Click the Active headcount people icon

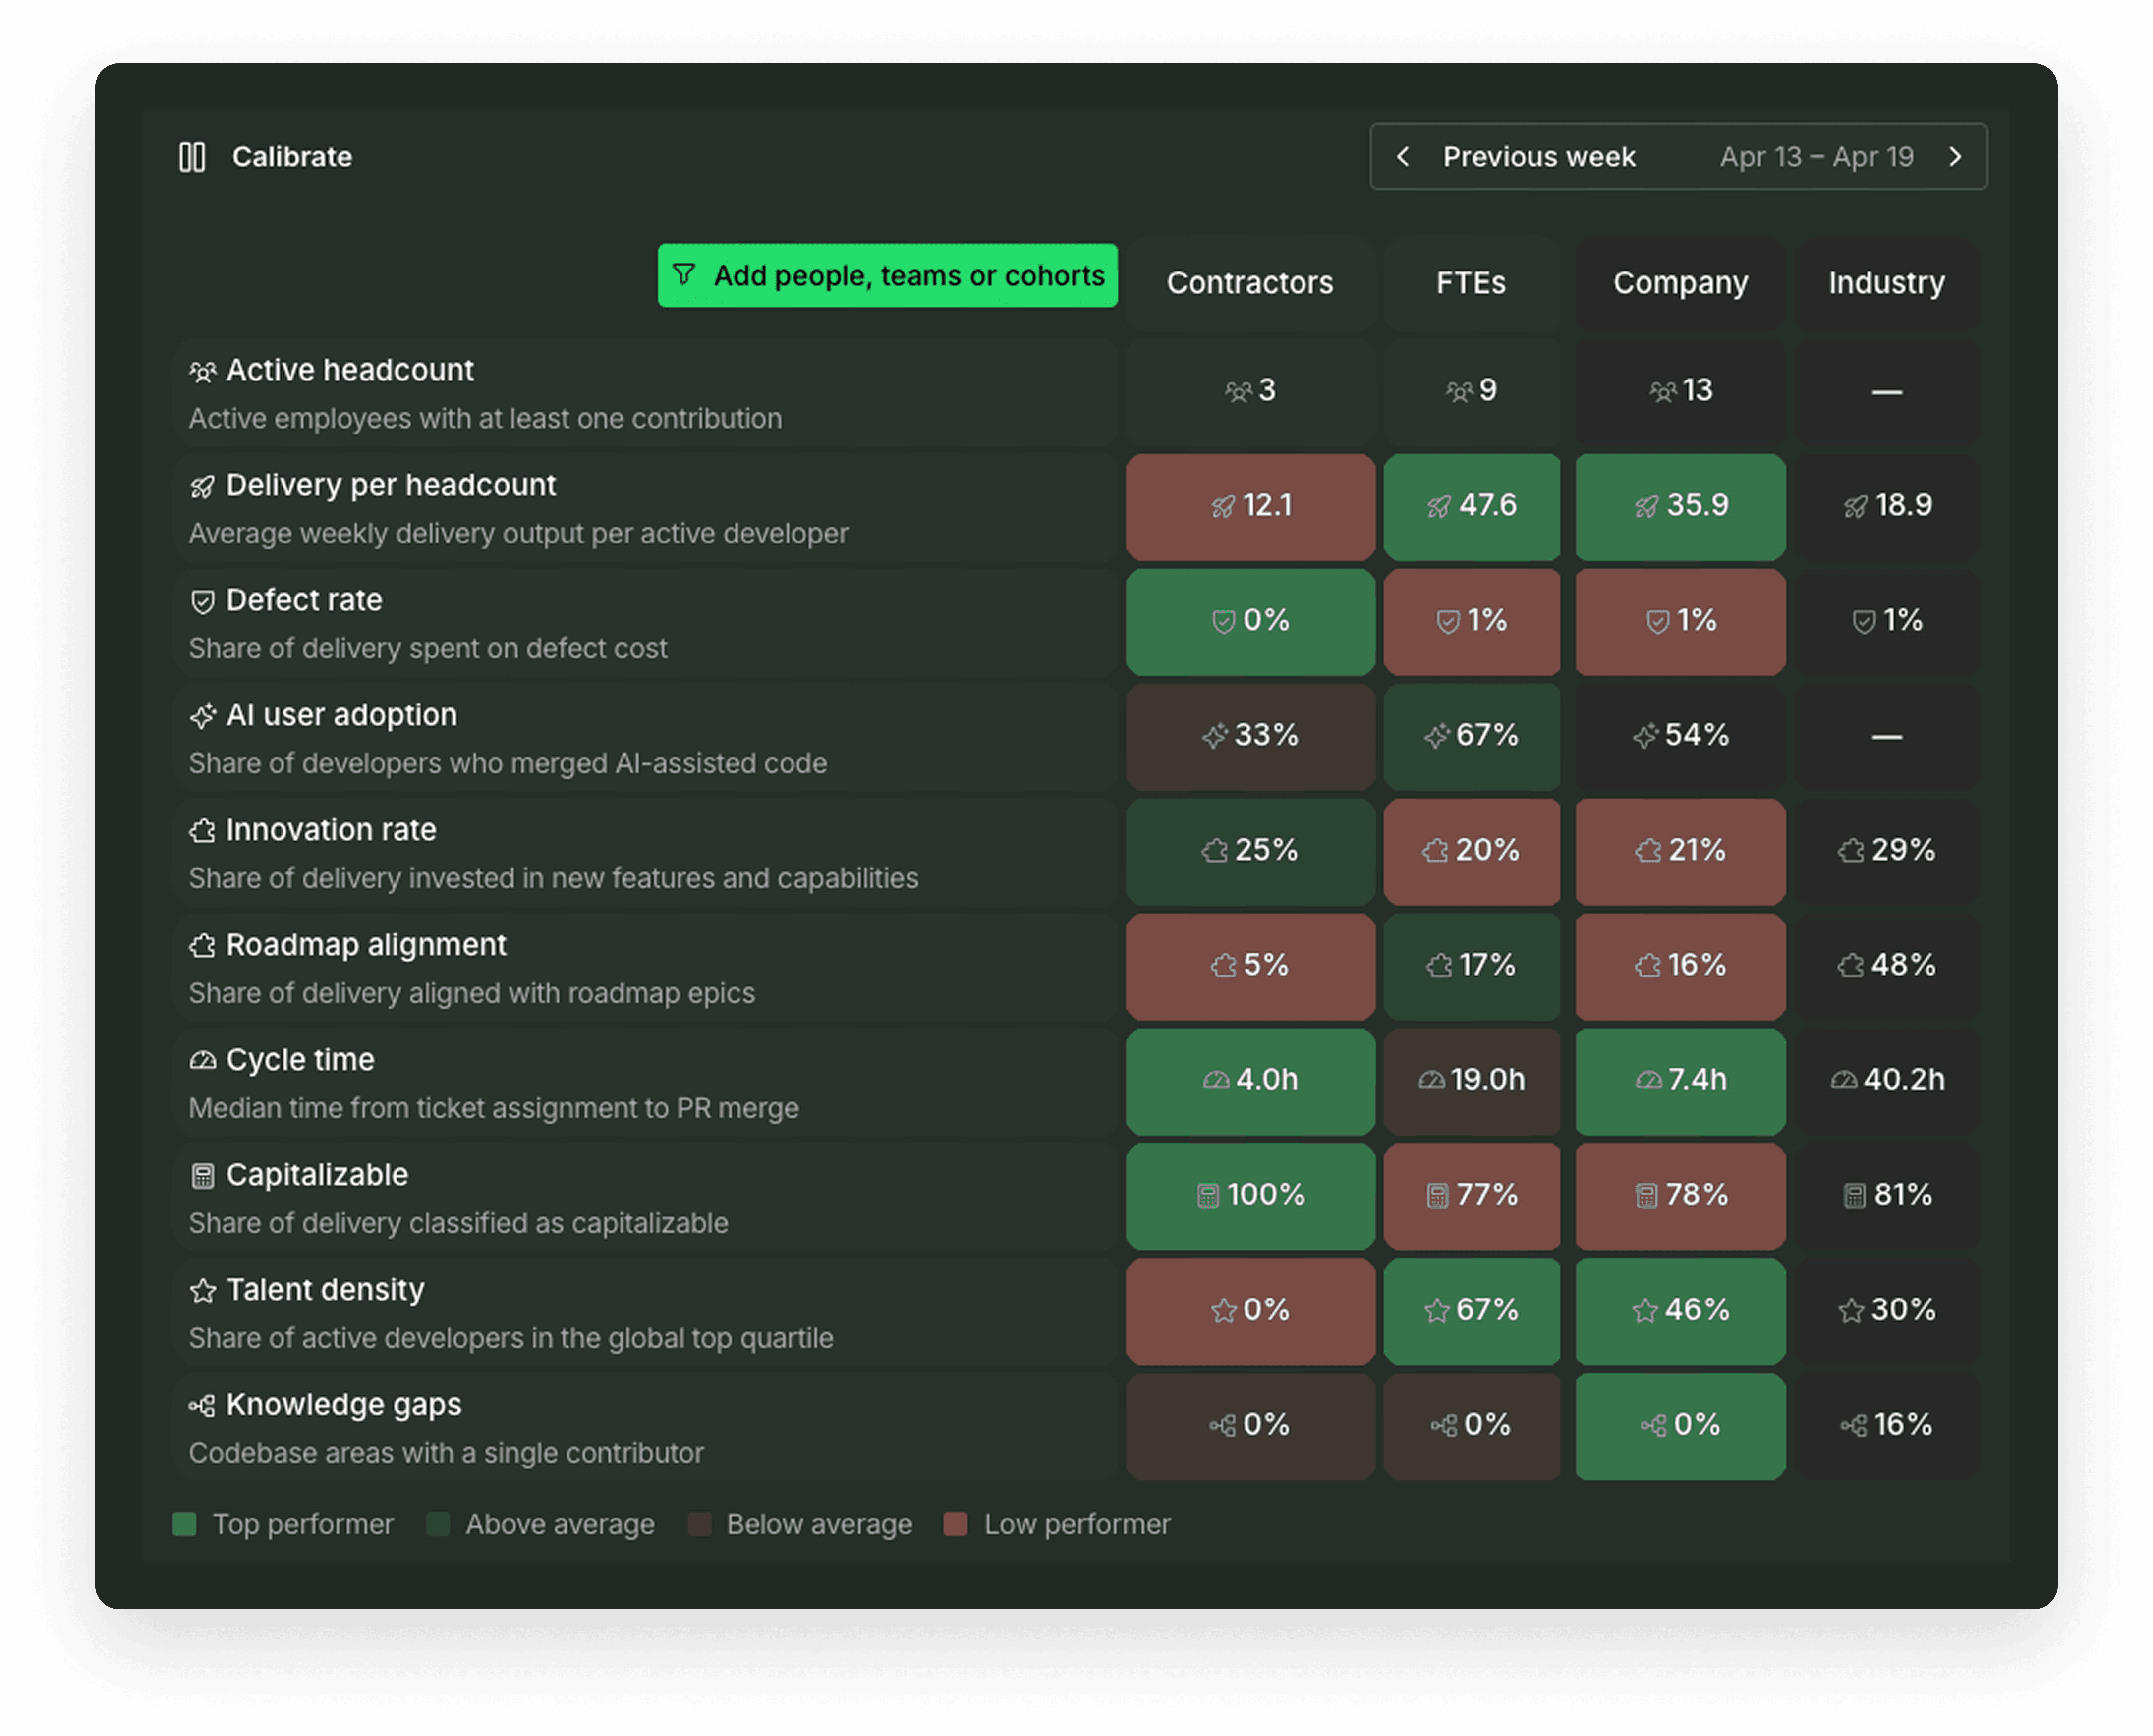point(202,372)
